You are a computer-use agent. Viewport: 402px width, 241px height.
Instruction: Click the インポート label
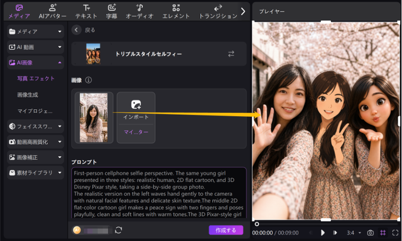[x=136, y=117]
